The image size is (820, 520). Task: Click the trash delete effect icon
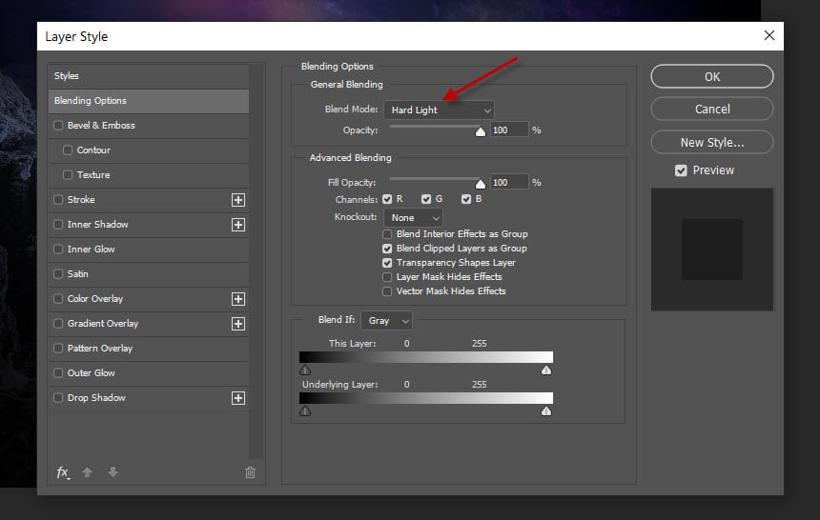[250, 472]
